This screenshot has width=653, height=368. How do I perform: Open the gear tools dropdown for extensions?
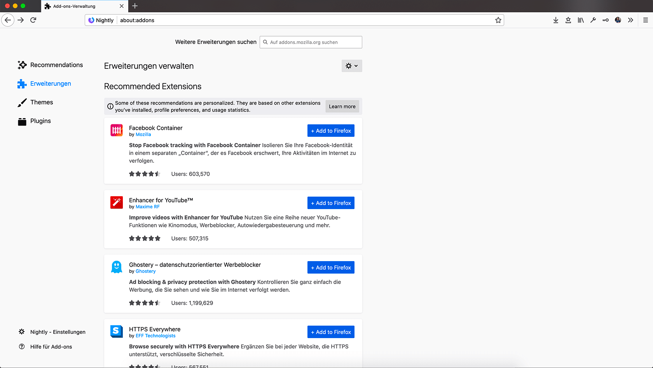point(352,66)
